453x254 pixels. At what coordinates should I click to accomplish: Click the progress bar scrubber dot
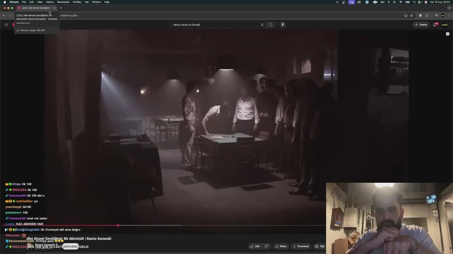pos(118,225)
